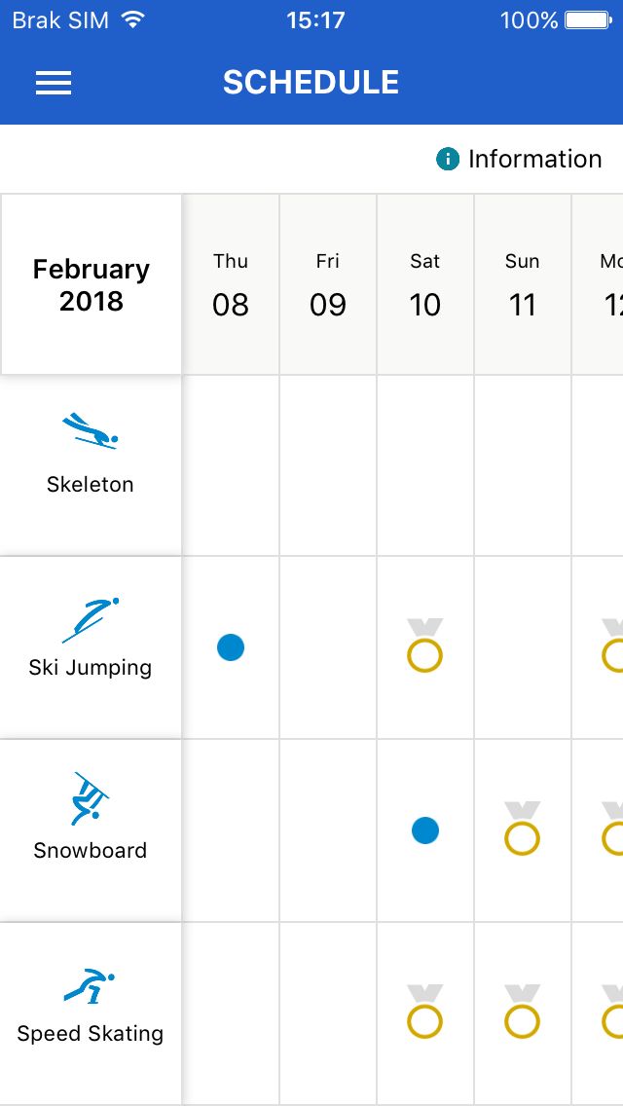Open Speed Skating medal event on Sun 11
The height and width of the screenshot is (1106, 623).
pyautogui.click(x=522, y=1012)
